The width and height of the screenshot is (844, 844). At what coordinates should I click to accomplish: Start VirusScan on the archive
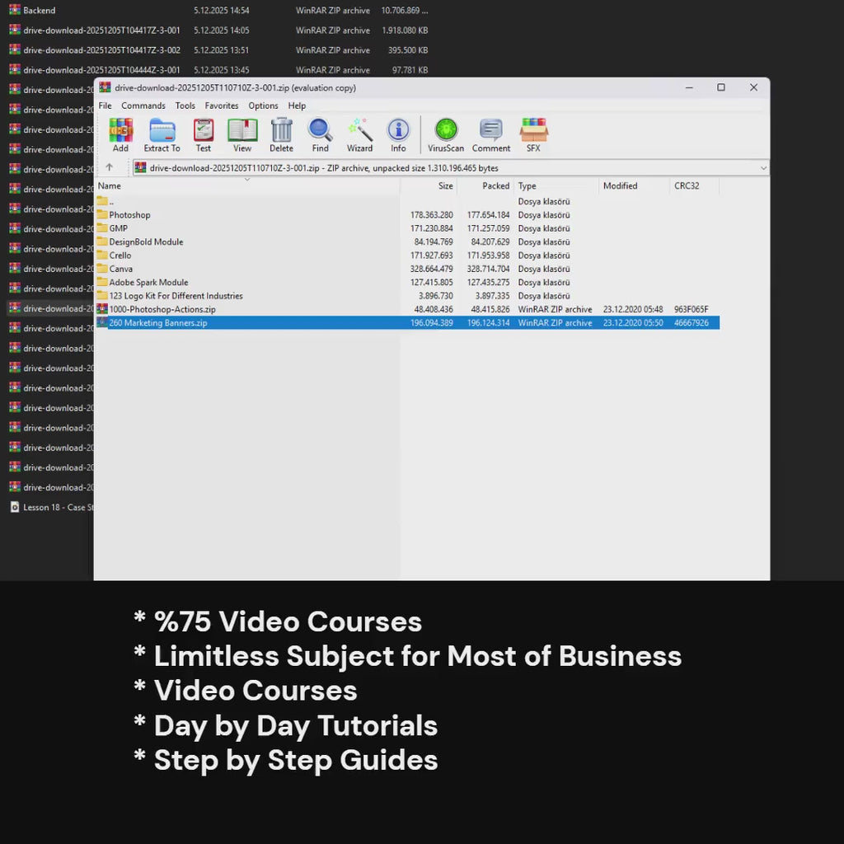446,135
